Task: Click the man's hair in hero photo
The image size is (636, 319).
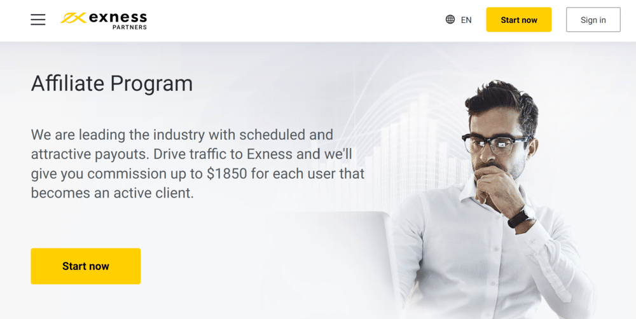Action: click(502, 102)
